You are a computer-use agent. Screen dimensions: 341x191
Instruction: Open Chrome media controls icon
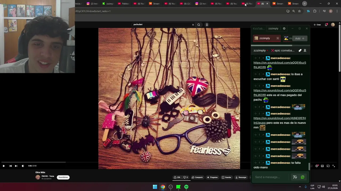(324, 11)
